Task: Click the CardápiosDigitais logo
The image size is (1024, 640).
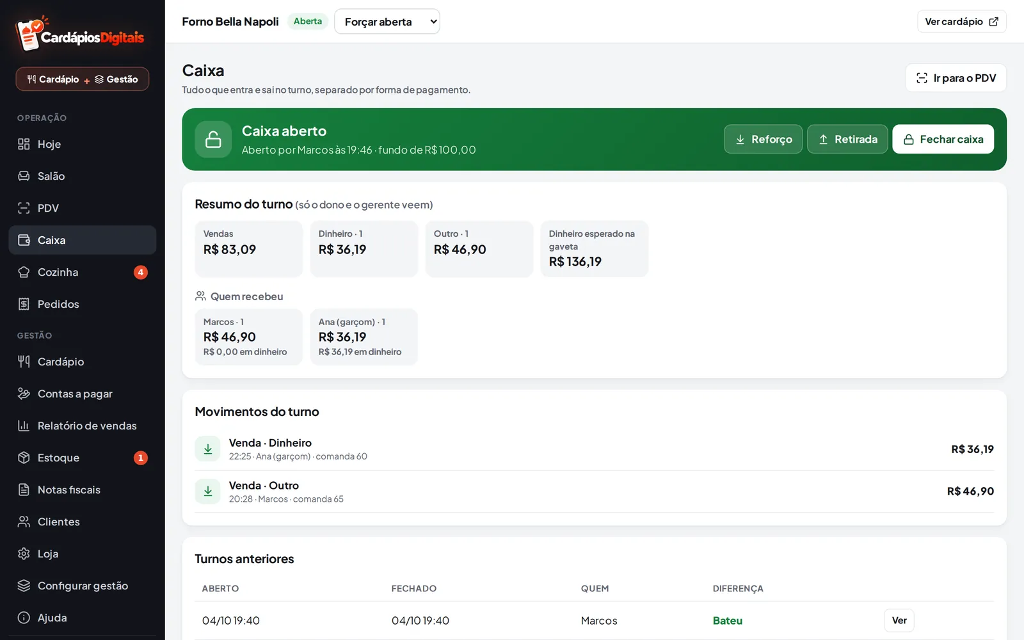Action: [80, 34]
